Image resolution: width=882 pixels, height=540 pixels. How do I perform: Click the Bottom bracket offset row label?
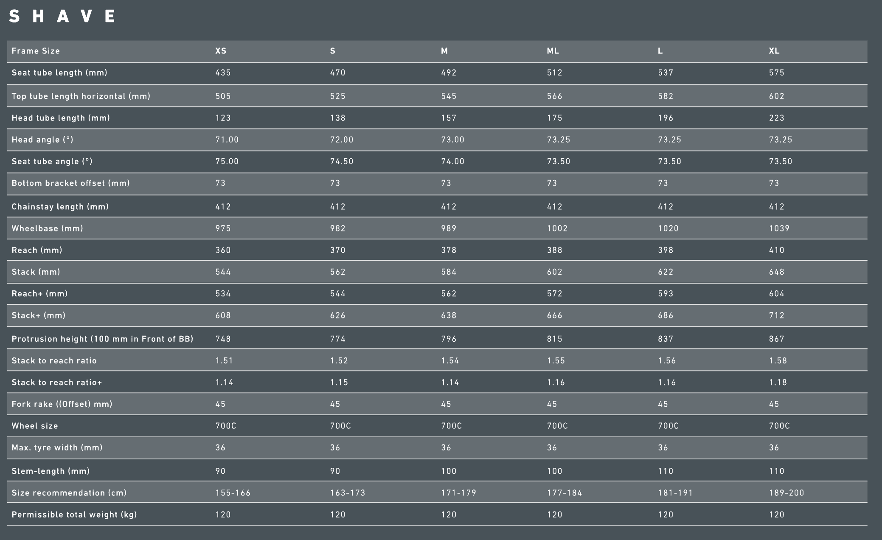point(70,183)
